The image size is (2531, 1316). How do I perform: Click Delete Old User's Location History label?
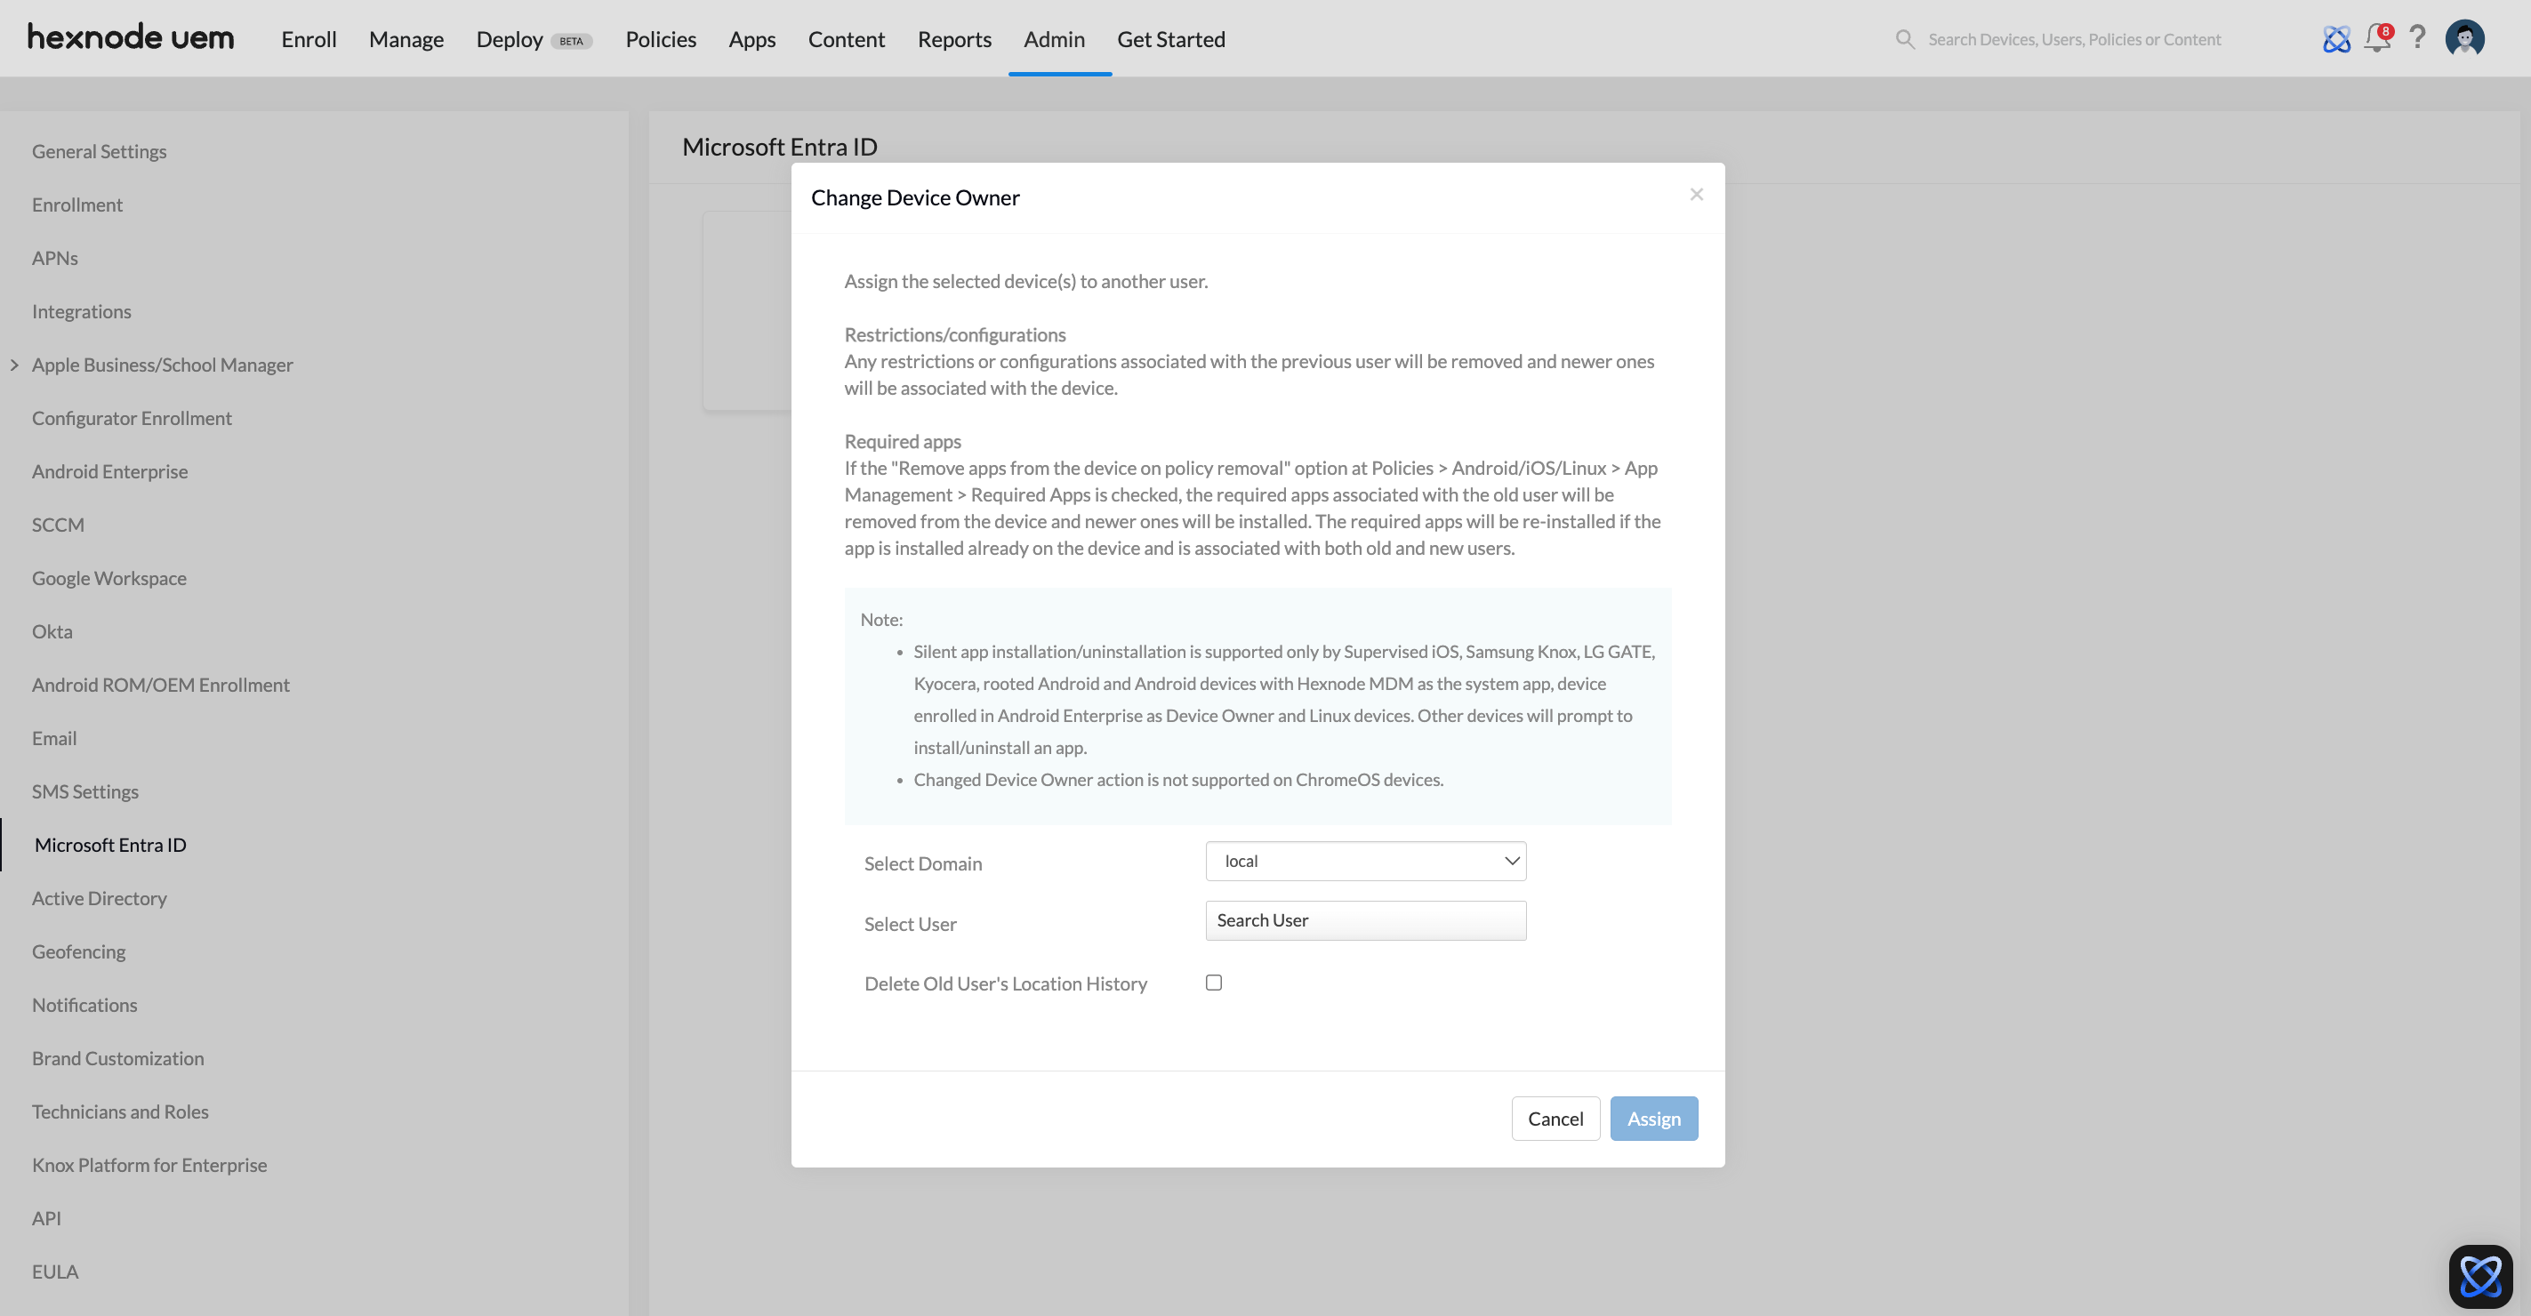click(x=1005, y=984)
